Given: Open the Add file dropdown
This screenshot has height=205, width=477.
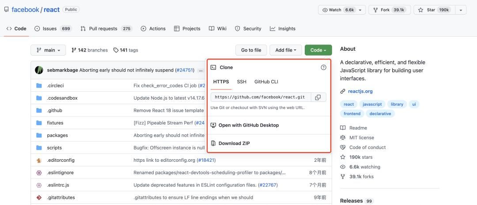Looking at the screenshot, I should coord(285,50).
